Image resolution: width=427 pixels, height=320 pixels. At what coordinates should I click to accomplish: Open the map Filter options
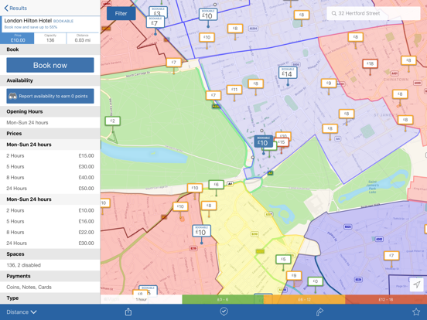121,14
